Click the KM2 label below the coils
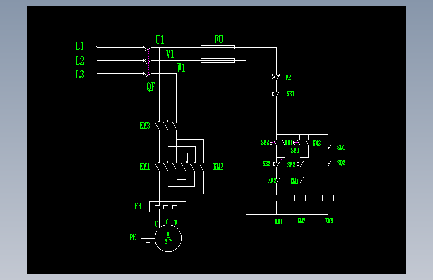 pyautogui.click(x=301, y=221)
